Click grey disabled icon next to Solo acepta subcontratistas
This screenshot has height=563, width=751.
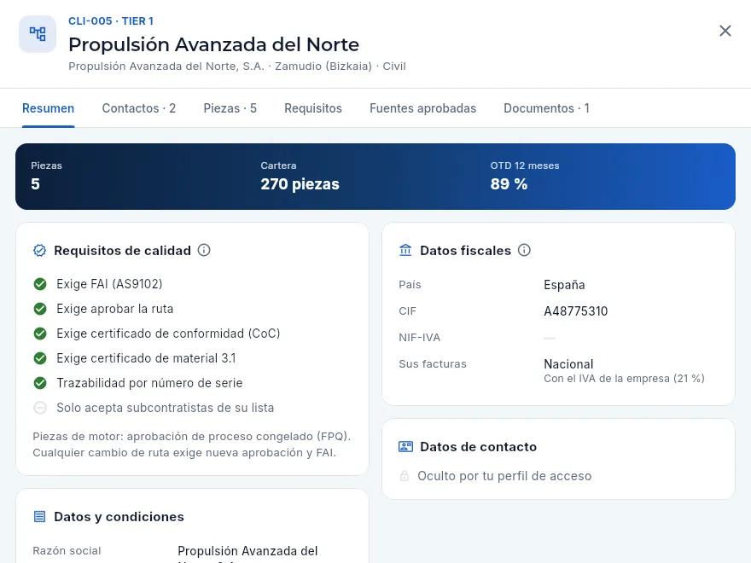coord(40,408)
